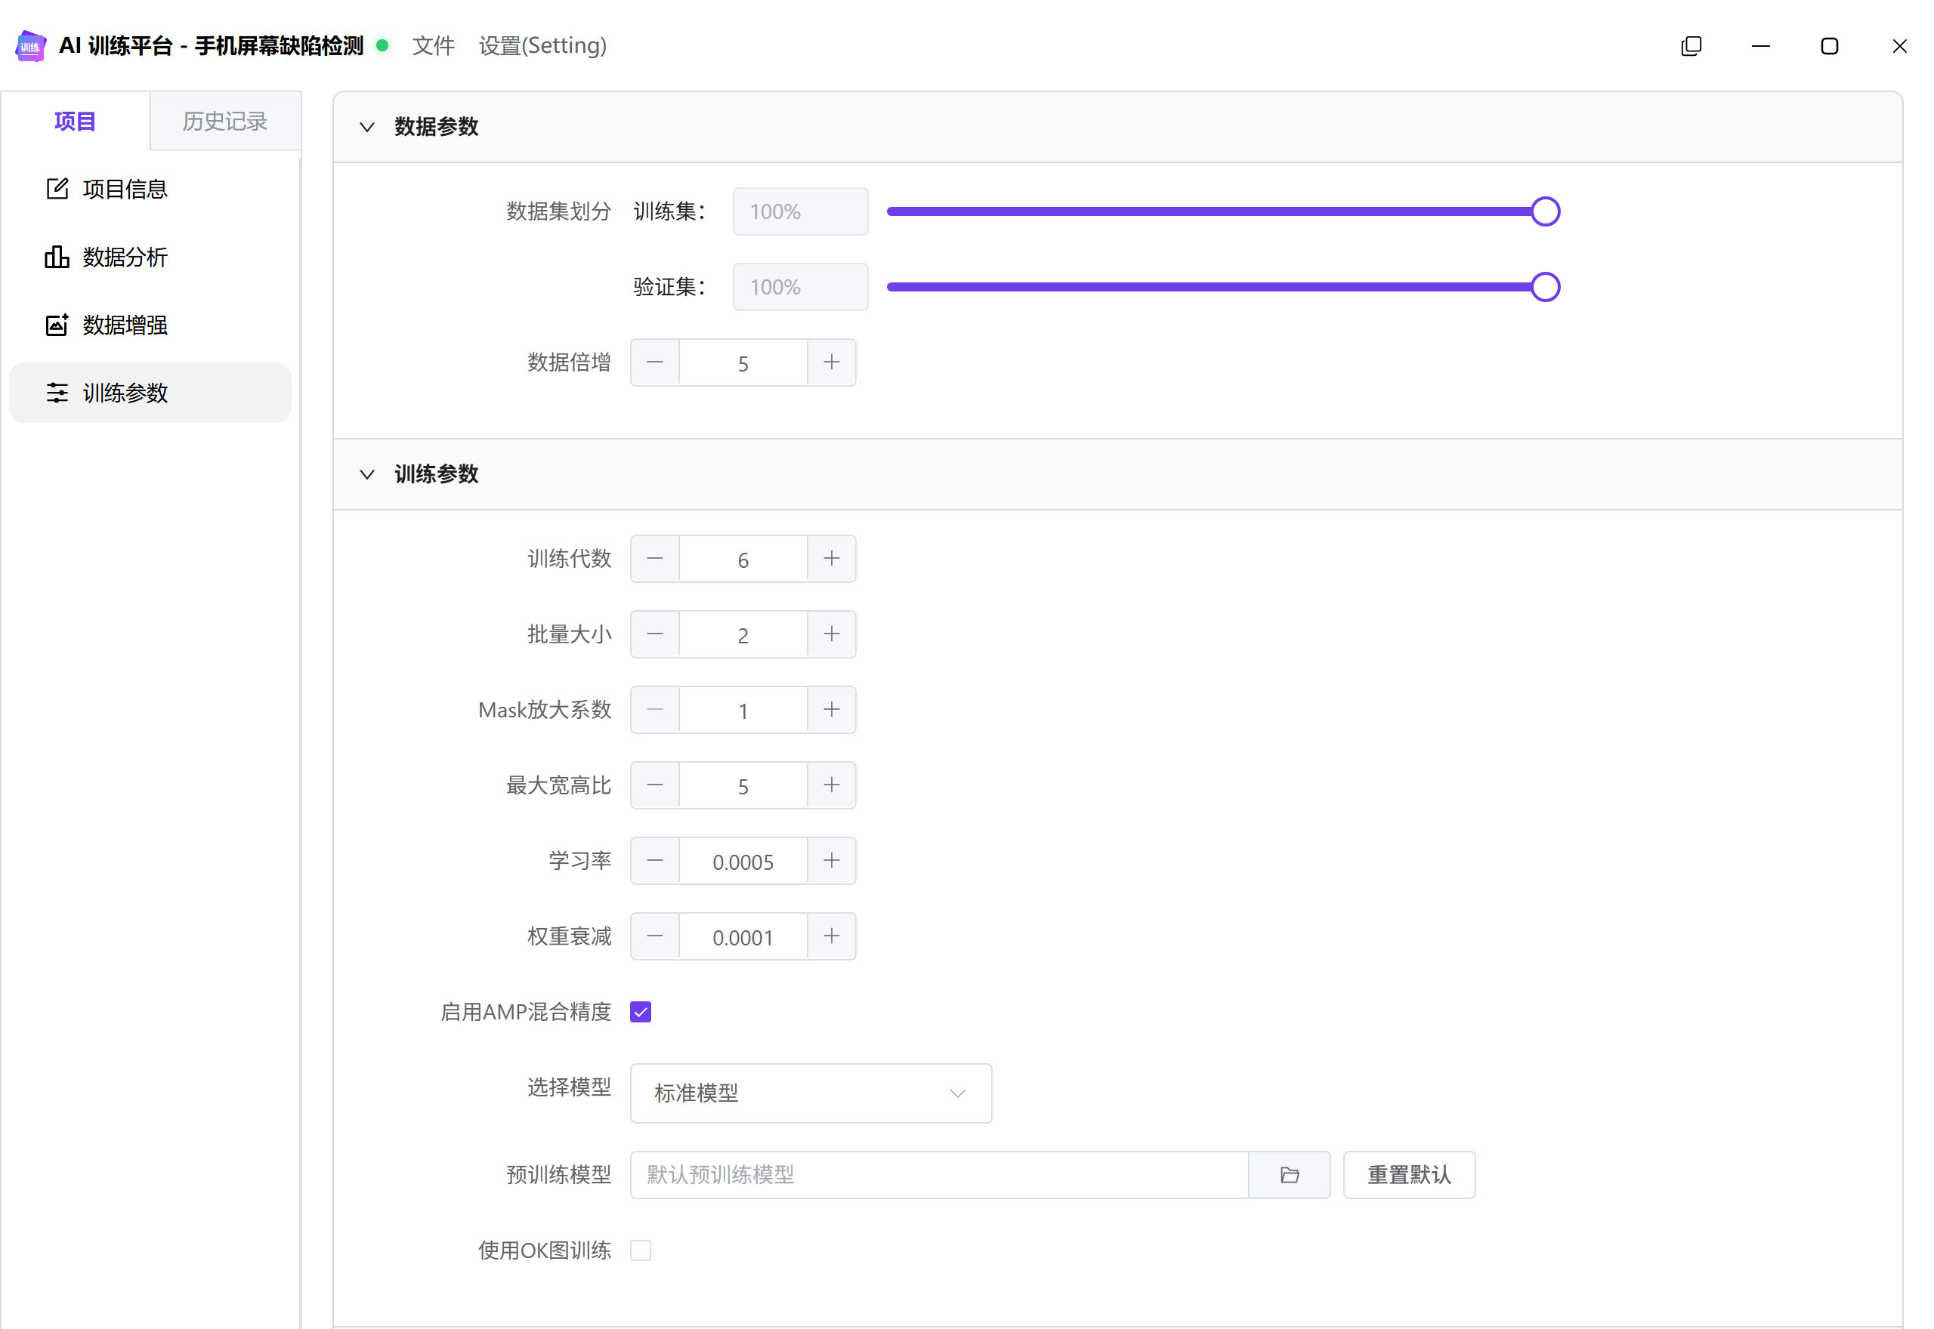Open 数据分析 bar chart icon
Image resolution: width=1934 pixels, height=1329 pixels.
click(x=57, y=257)
